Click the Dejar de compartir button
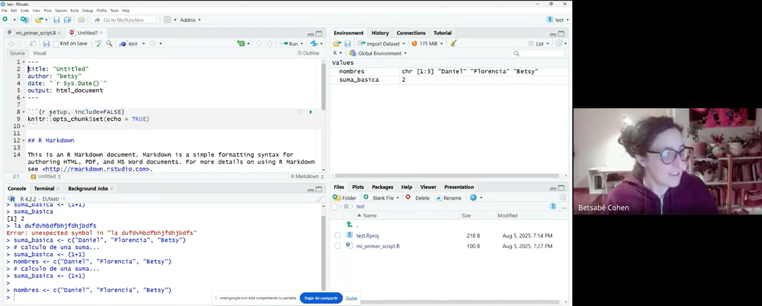 pos(321,298)
